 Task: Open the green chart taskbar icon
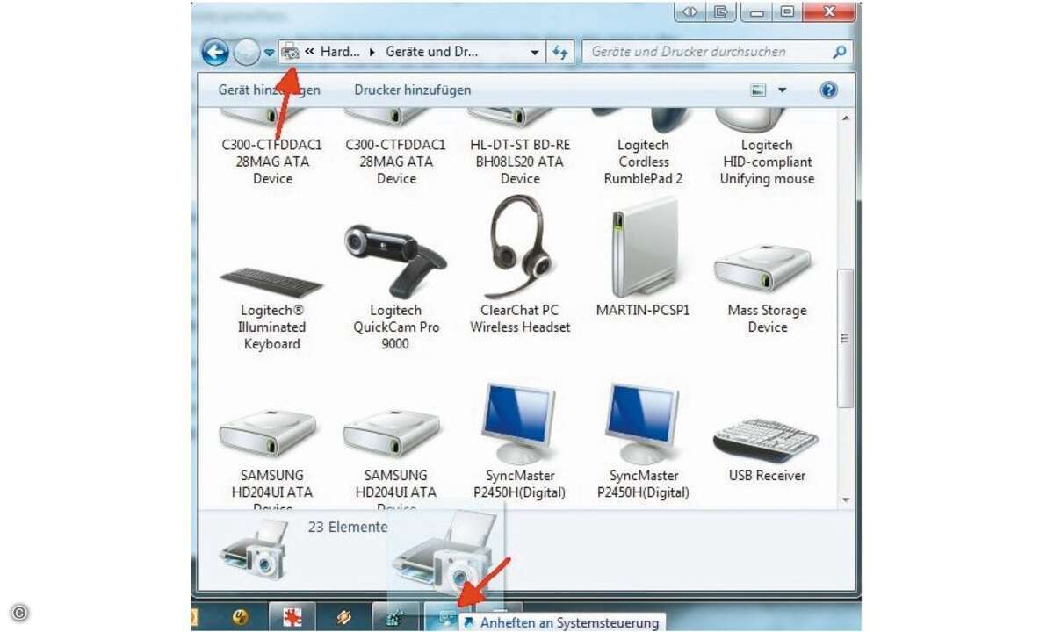point(395,617)
